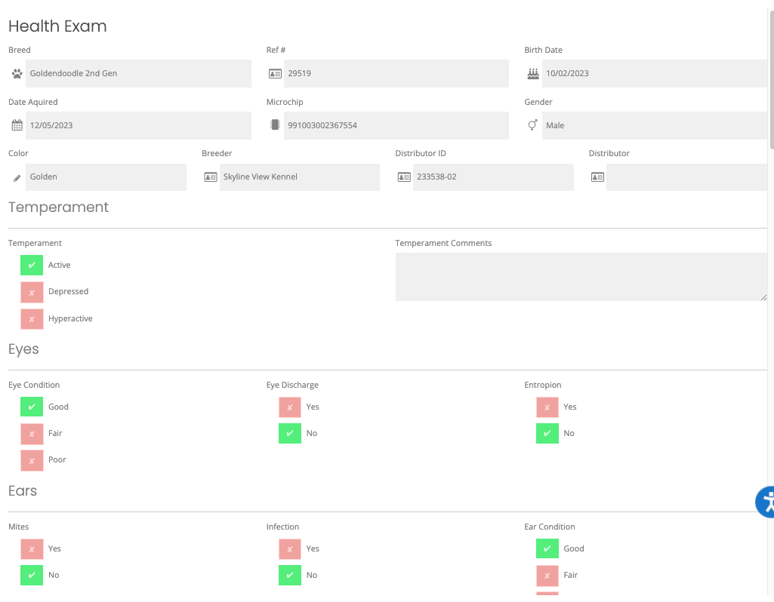Click the gender symbol icon beside Male
774x602 pixels.
pyautogui.click(x=533, y=125)
